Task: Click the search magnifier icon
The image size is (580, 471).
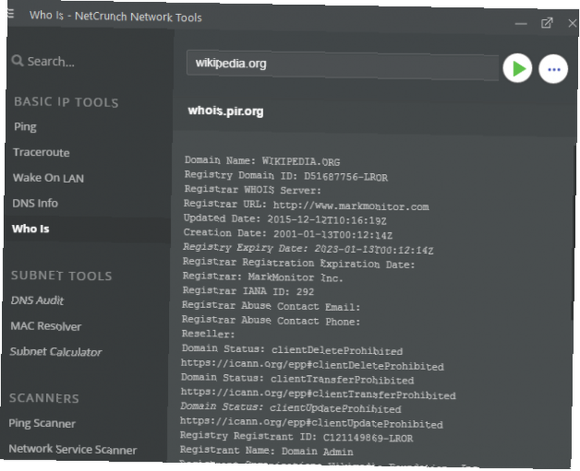Action: 17,60
